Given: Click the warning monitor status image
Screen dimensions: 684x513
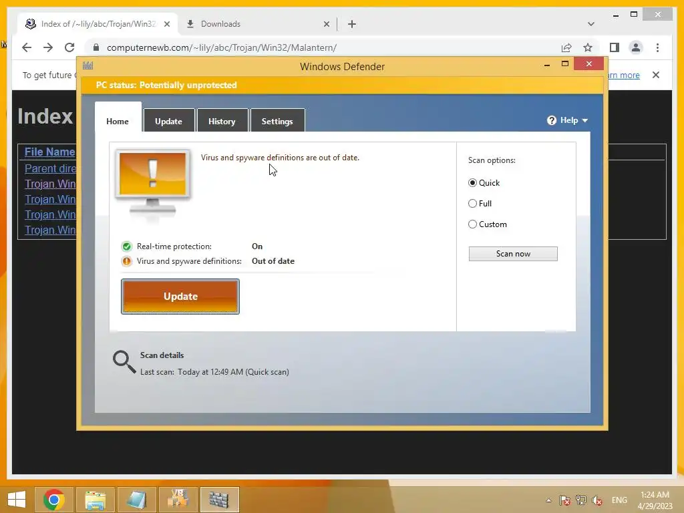Looking at the screenshot, I should [x=153, y=183].
